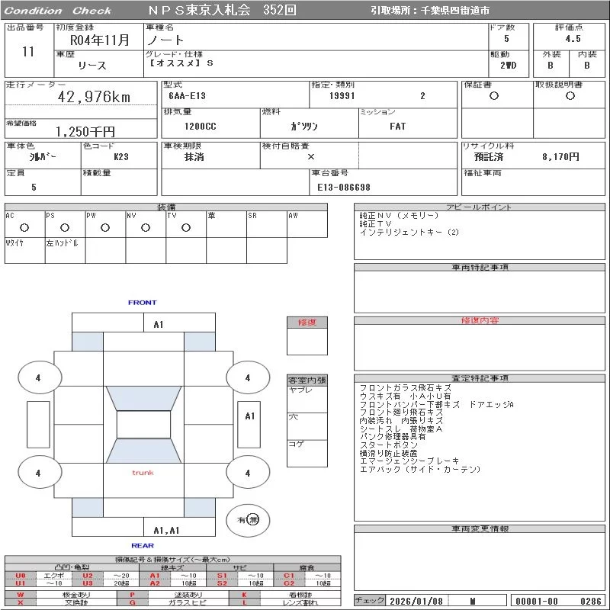This screenshot has width=610, height=610.
Task: Select the Wタイヤ equipment cell
Action: [25, 251]
